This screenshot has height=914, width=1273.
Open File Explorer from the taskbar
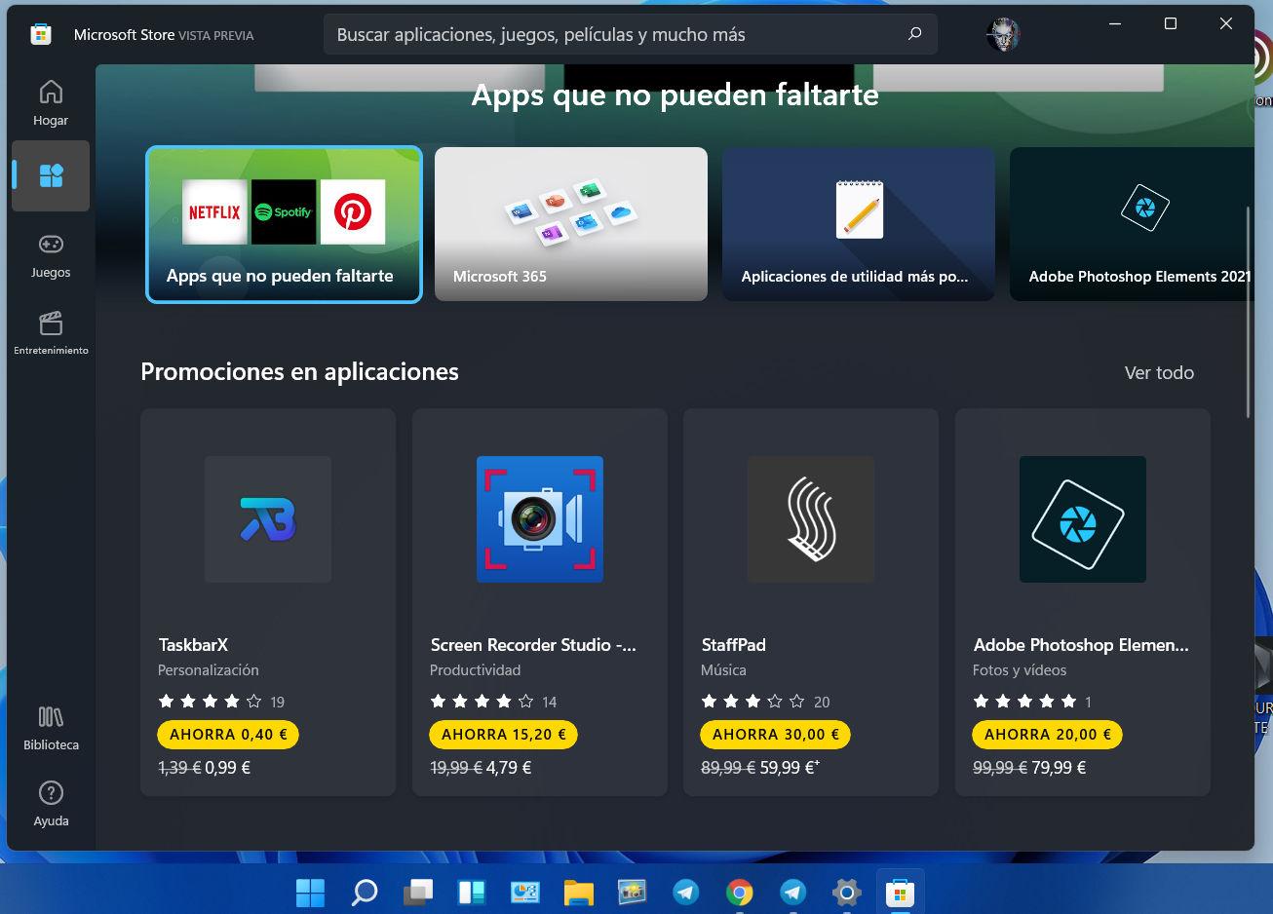pyautogui.click(x=579, y=892)
